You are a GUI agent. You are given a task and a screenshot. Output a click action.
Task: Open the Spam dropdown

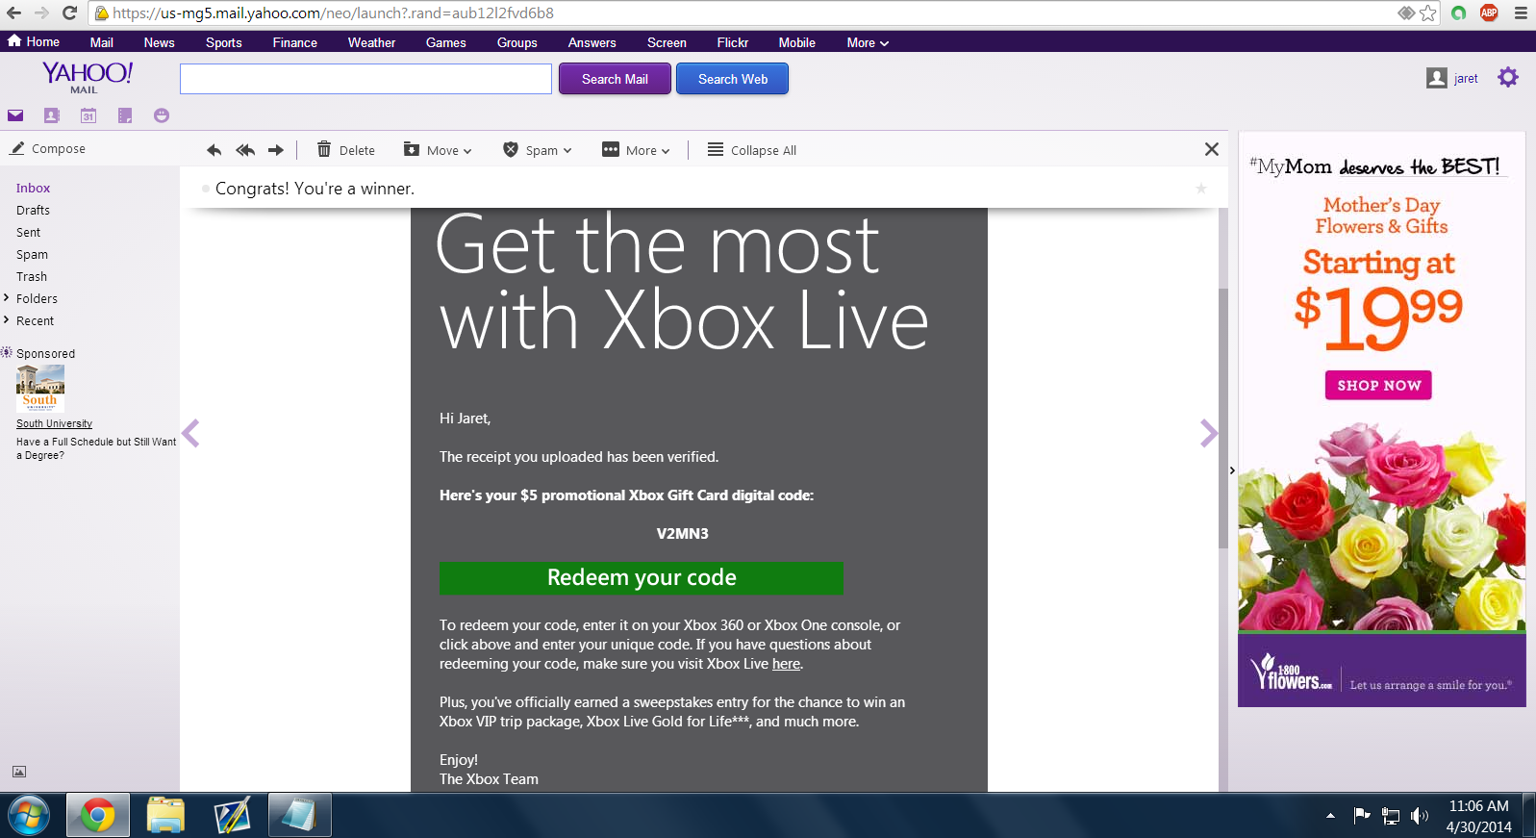[538, 150]
